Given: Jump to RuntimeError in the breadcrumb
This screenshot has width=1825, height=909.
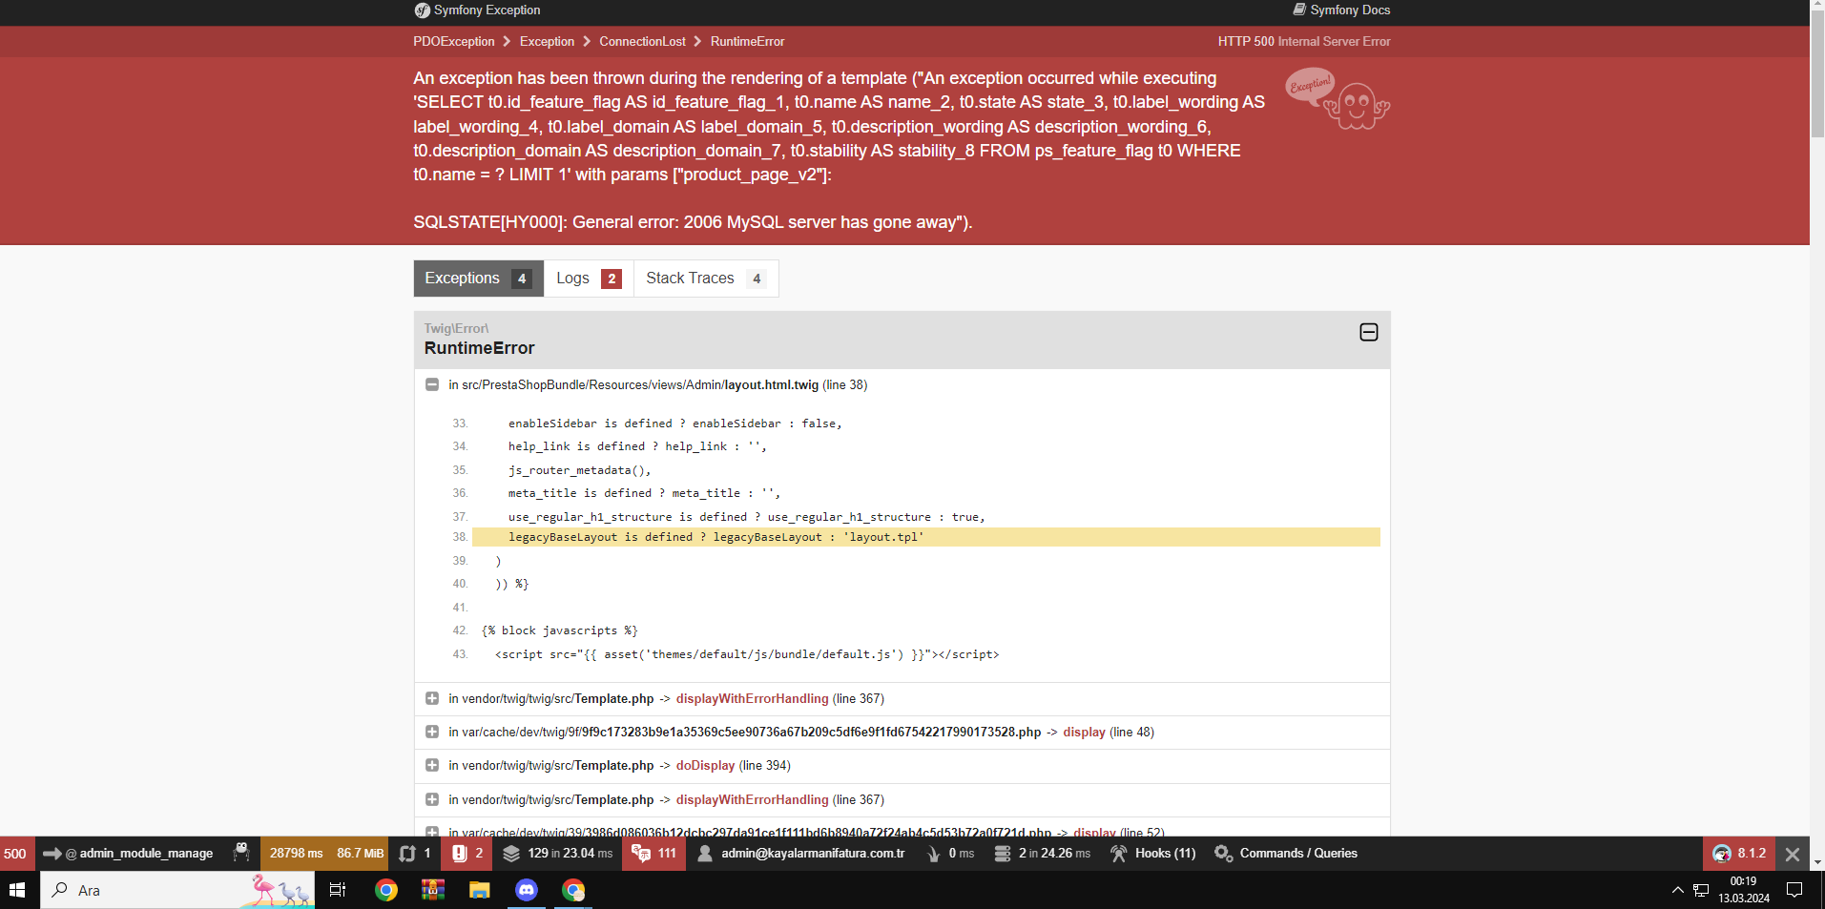Looking at the screenshot, I should click(x=747, y=42).
